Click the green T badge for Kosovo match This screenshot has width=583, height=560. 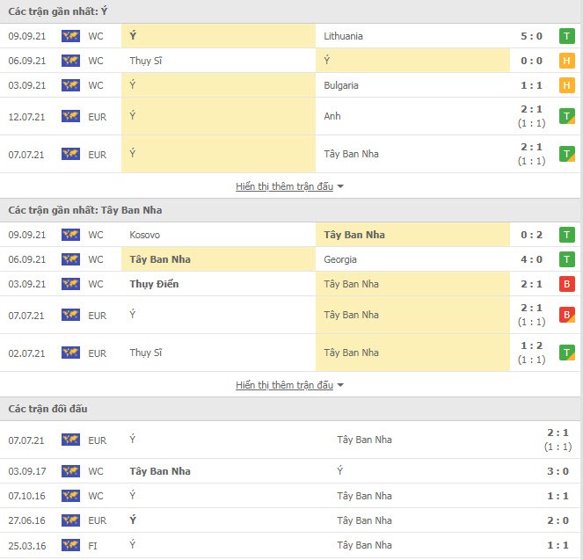566,235
